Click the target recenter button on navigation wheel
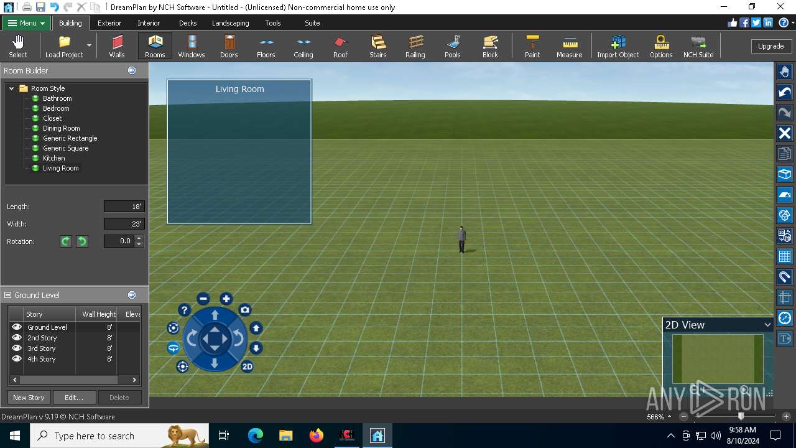796x448 pixels. 182,366
